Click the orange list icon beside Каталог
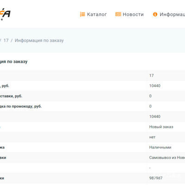185x185 pixels. click(x=82, y=14)
